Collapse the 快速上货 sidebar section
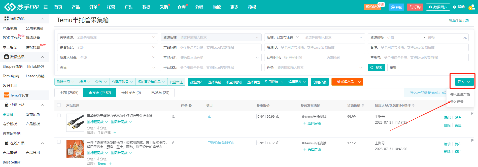Viewport: 478px width, 167px height. coord(42,105)
